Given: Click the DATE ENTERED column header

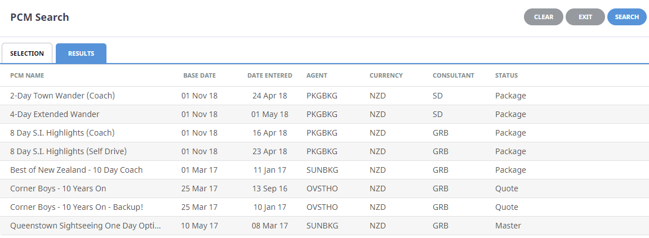Looking at the screenshot, I should (x=270, y=75).
